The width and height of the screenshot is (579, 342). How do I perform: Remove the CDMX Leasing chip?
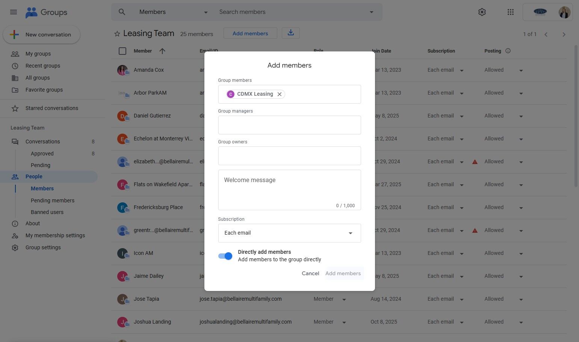pyautogui.click(x=280, y=94)
